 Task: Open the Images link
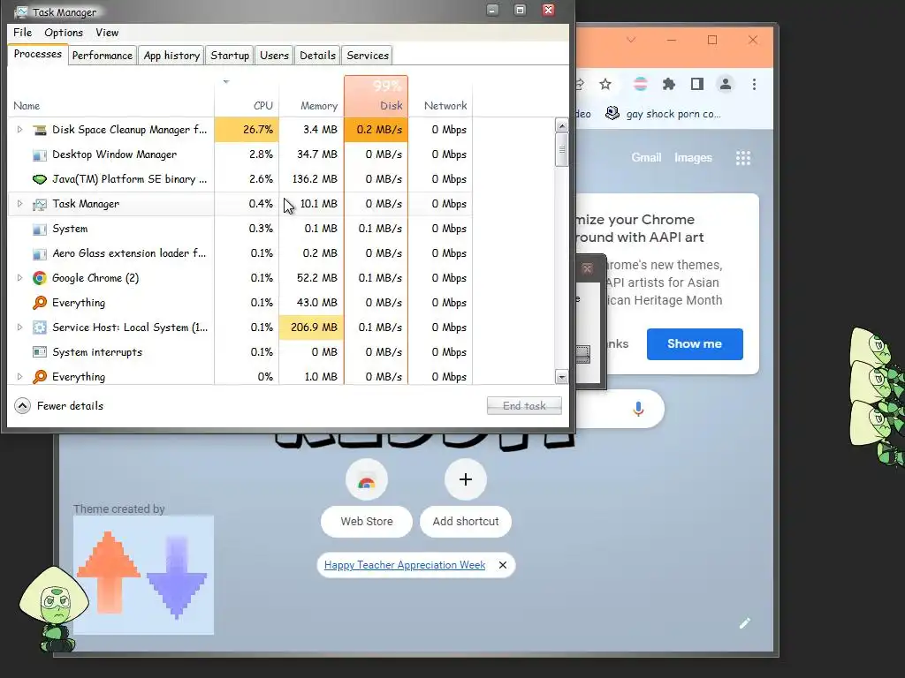[x=693, y=158]
